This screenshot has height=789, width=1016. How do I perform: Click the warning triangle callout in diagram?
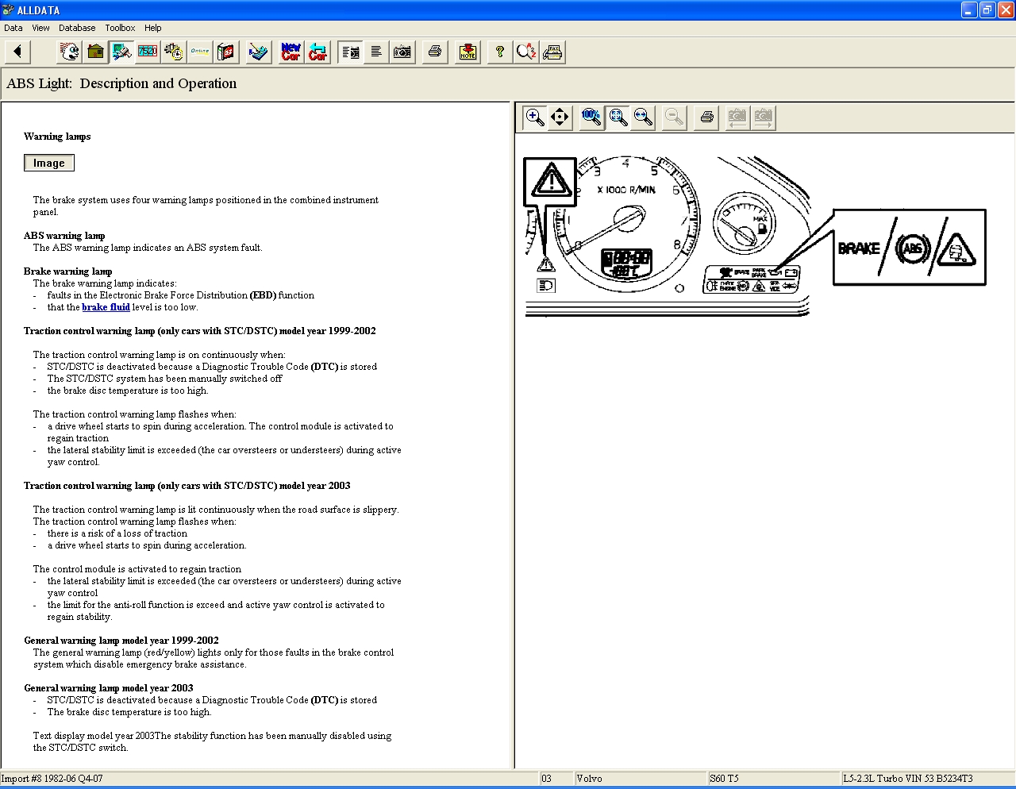(x=550, y=182)
